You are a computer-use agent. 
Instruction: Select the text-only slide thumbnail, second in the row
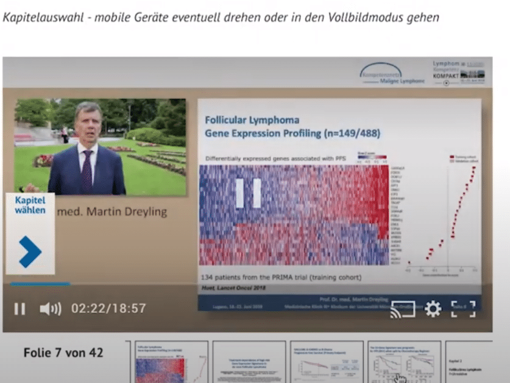[x=249, y=362]
